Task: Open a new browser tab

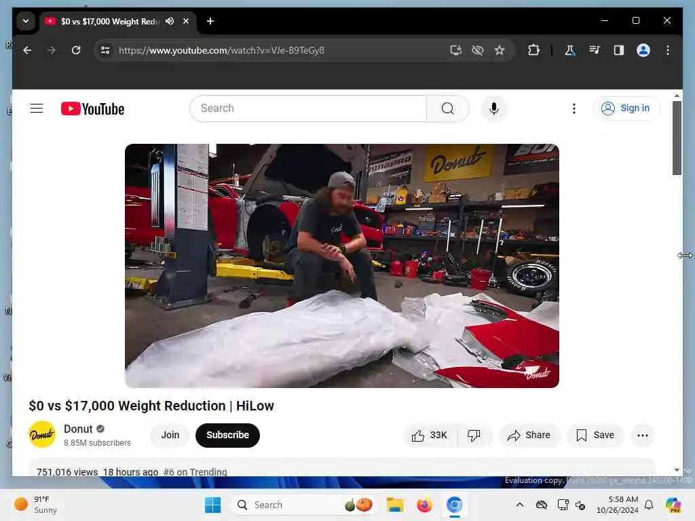Action: (x=210, y=21)
